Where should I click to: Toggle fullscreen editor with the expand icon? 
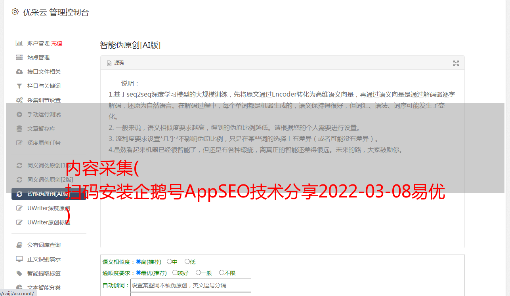(456, 63)
